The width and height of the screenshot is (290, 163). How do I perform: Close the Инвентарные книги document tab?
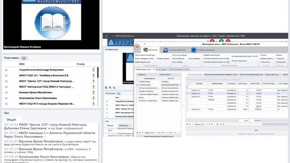[154, 69]
